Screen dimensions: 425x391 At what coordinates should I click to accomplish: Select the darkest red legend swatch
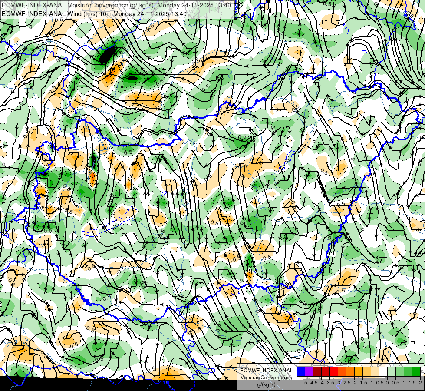[317, 372]
